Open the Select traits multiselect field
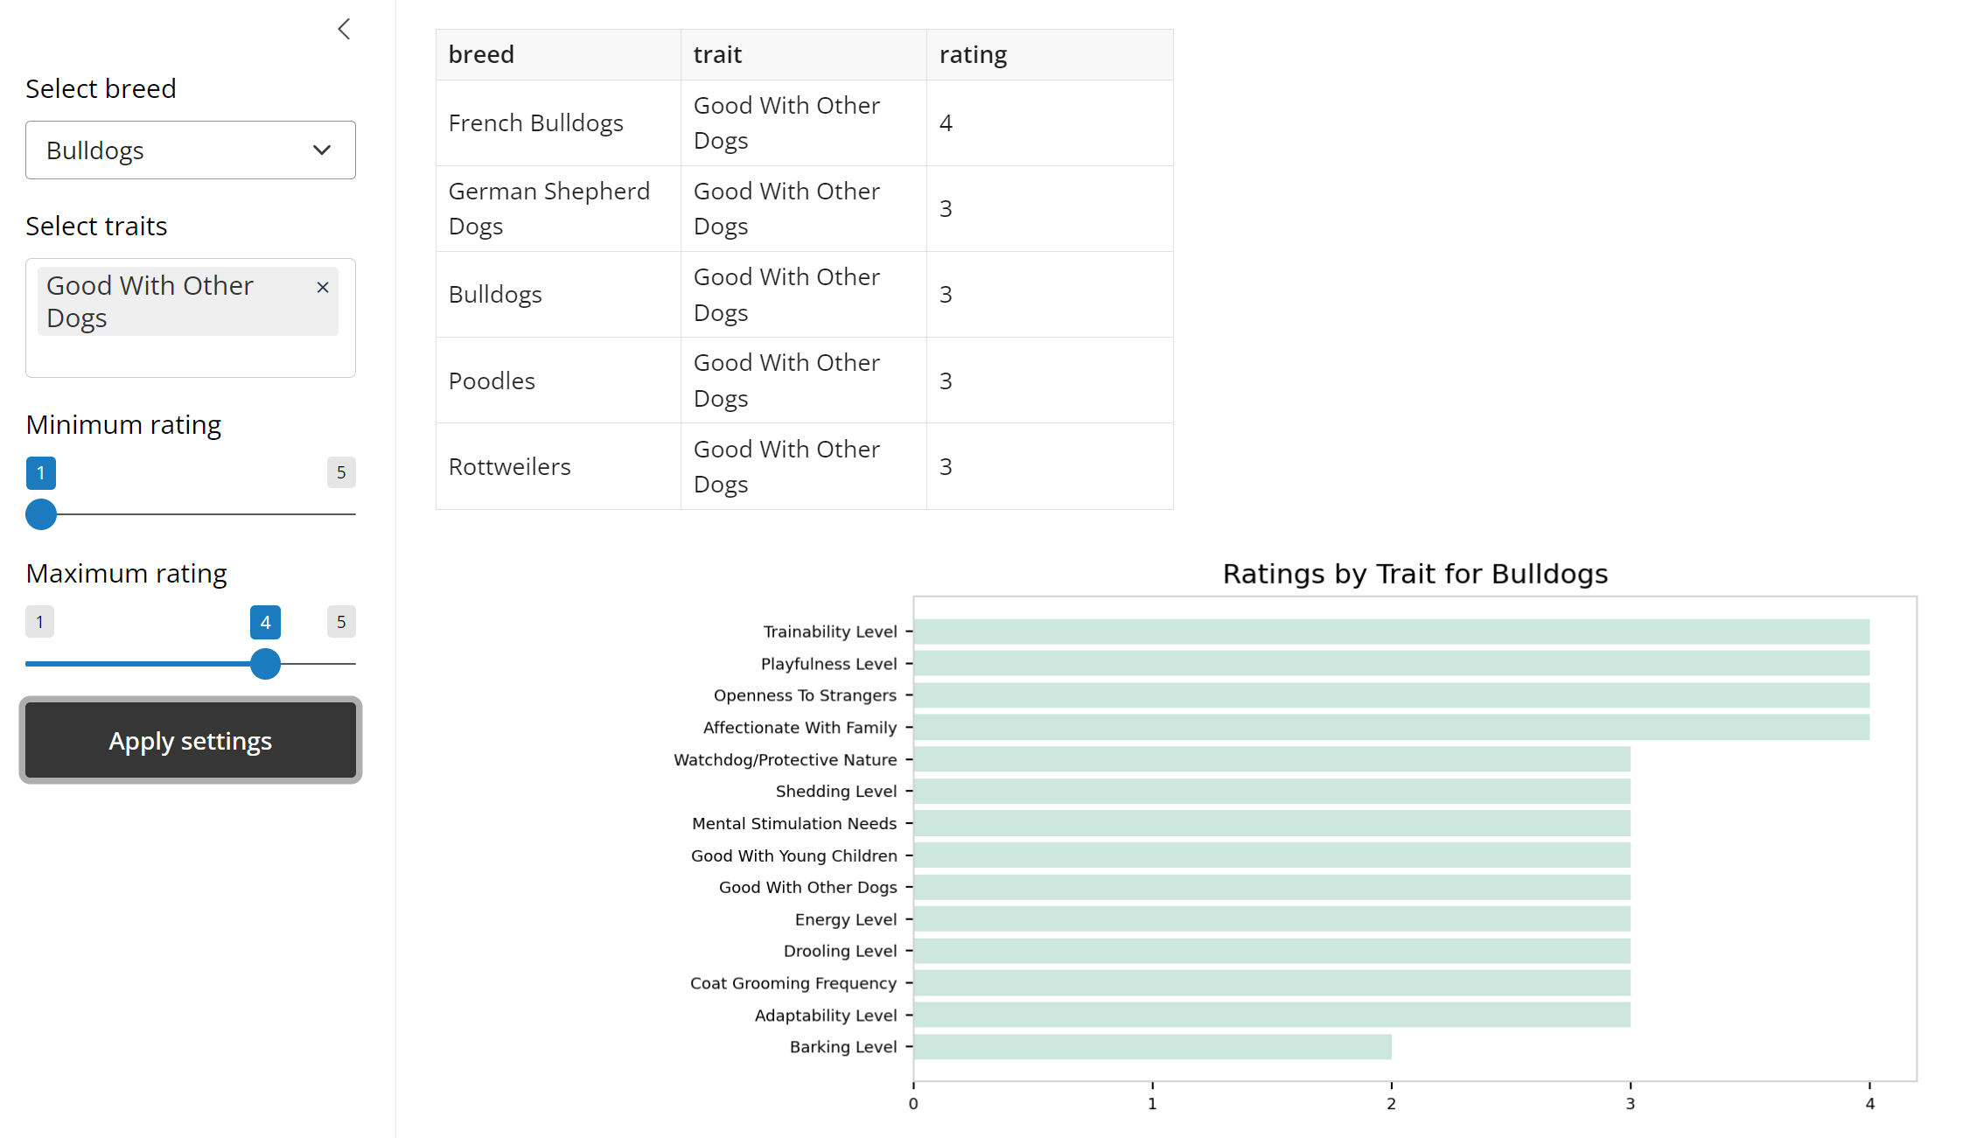 190,354
